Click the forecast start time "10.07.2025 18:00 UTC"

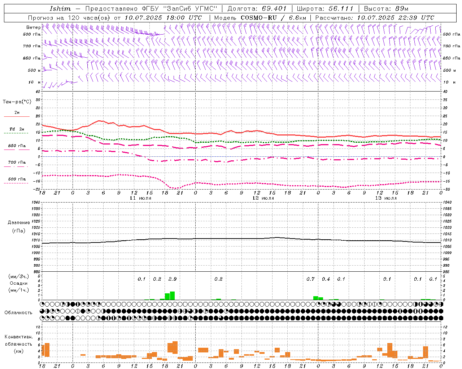point(163,18)
